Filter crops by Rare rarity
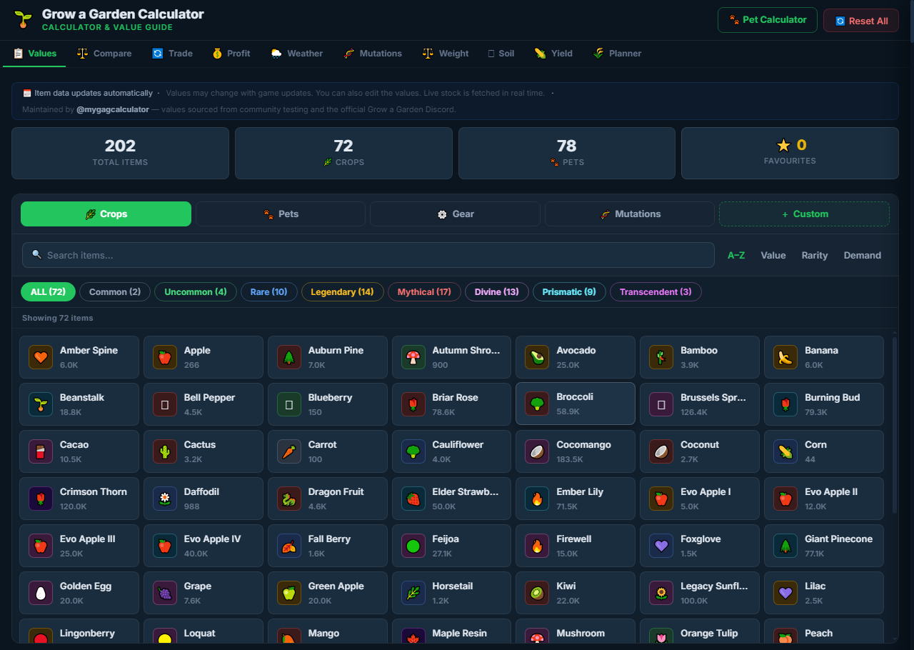 click(269, 291)
